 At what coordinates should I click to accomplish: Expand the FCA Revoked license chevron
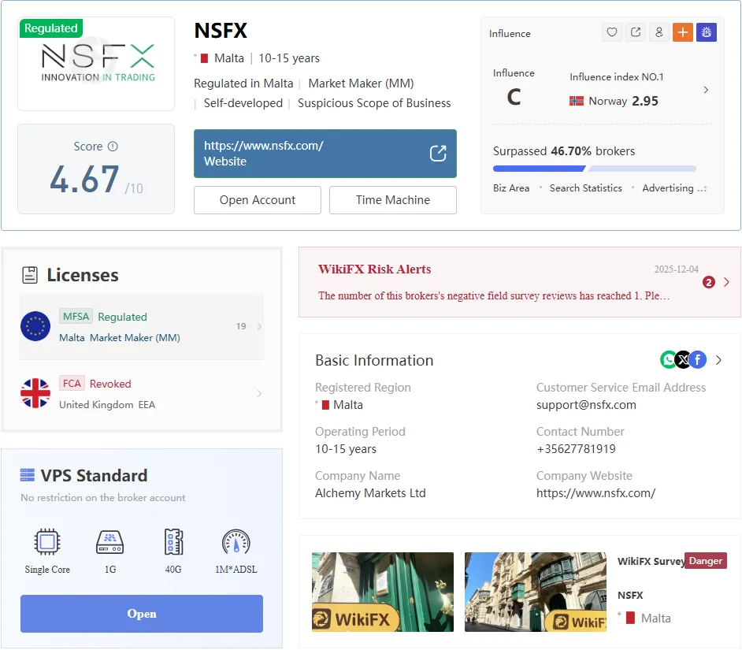[259, 393]
